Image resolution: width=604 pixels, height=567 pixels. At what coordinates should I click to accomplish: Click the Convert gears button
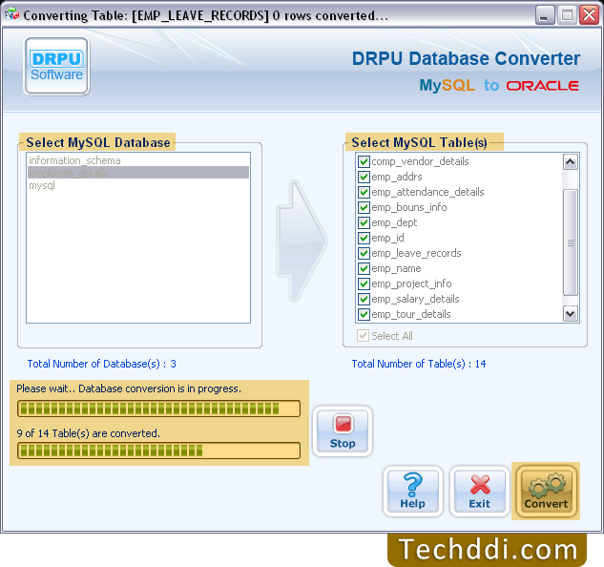pos(546,491)
